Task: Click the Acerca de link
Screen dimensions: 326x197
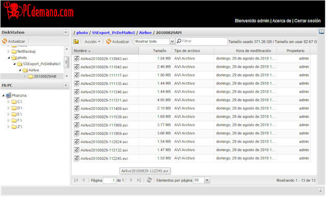Action: click(282, 21)
